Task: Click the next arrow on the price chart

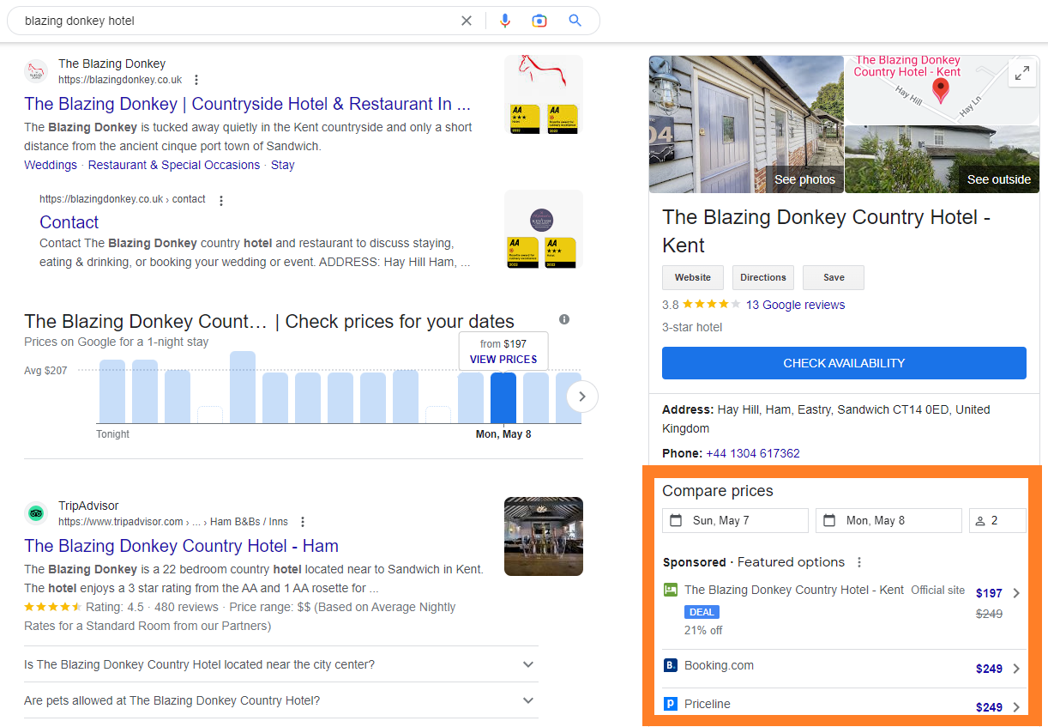Action: click(581, 397)
